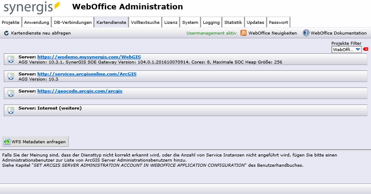Click the server icon for wodemo.mysynergis.com
This screenshot has width=371, height=194.
(11, 59)
